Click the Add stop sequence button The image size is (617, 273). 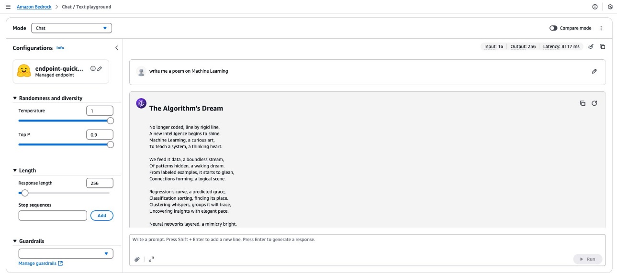(x=102, y=216)
